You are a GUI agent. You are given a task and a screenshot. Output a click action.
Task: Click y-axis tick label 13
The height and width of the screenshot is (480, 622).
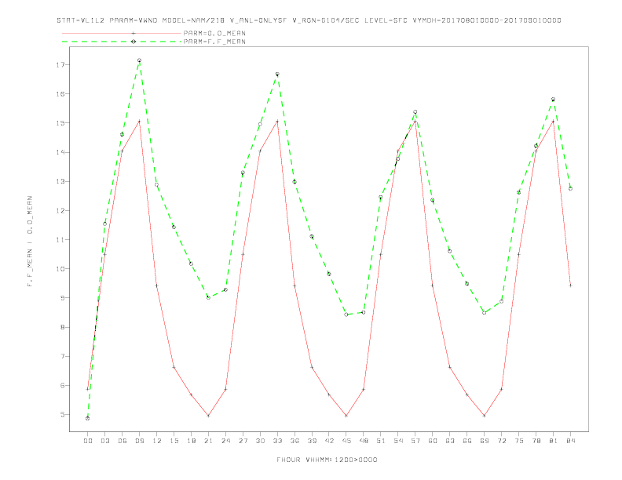click(60, 181)
